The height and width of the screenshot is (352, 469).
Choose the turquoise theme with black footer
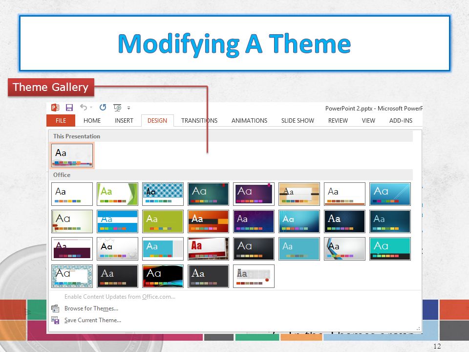click(390, 249)
